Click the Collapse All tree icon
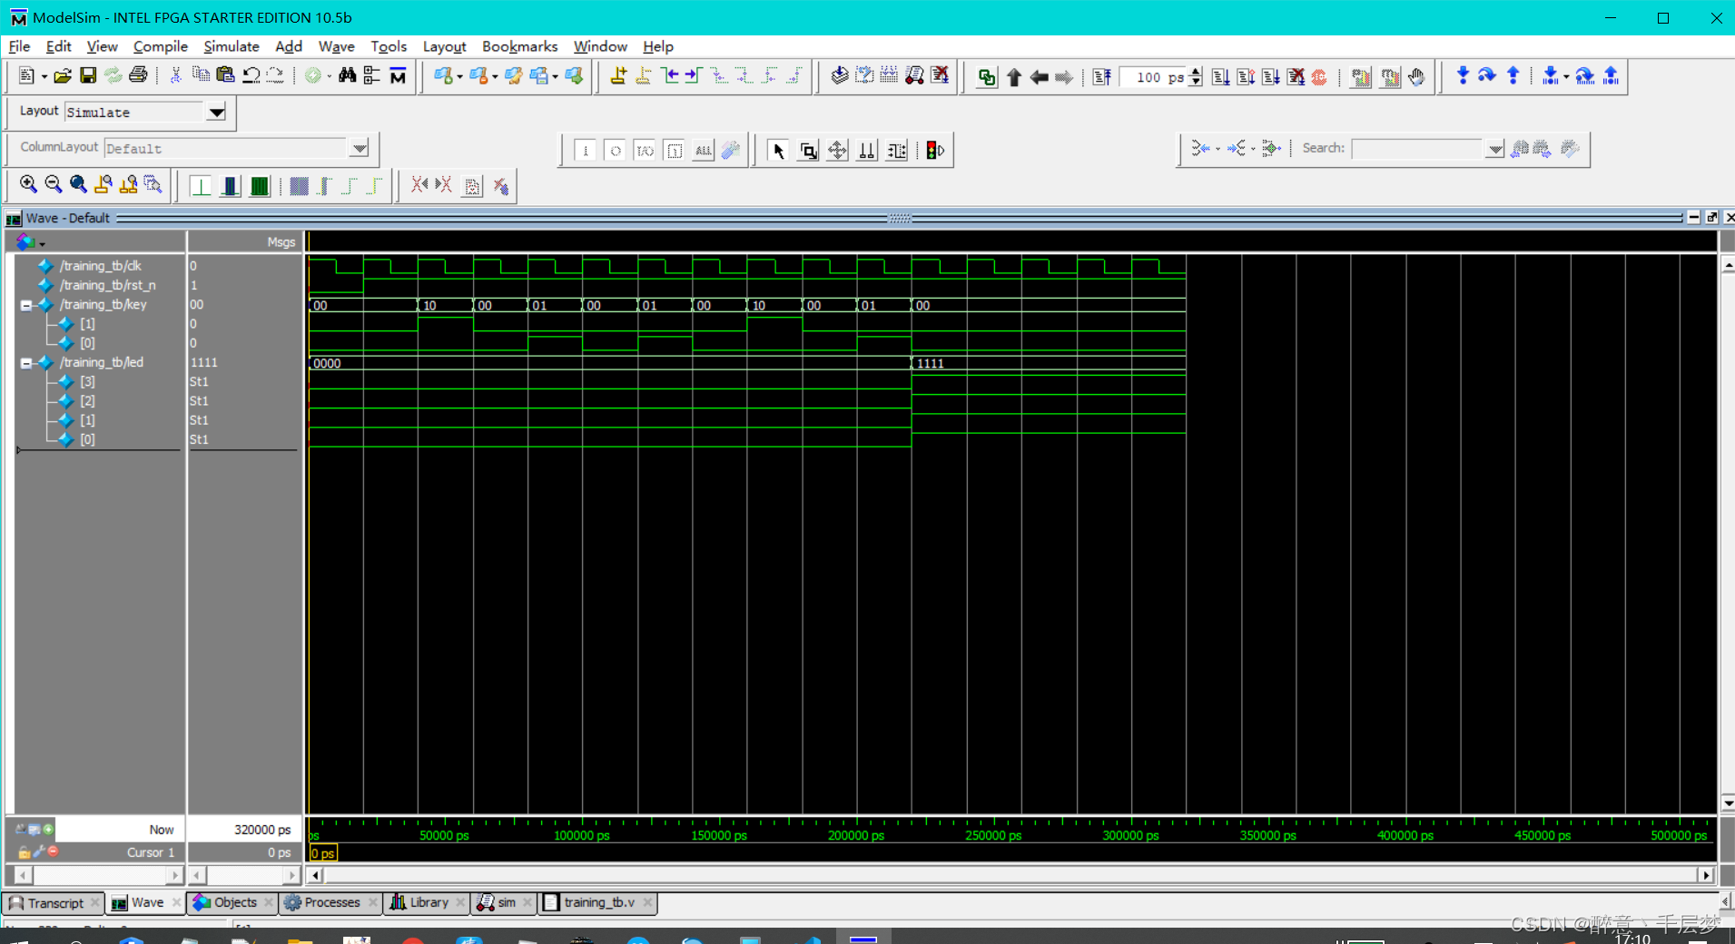 [x=372, y=76]
